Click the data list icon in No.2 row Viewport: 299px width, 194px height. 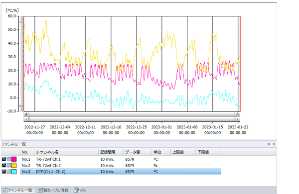pyautogui.click(x=9, y=165)
